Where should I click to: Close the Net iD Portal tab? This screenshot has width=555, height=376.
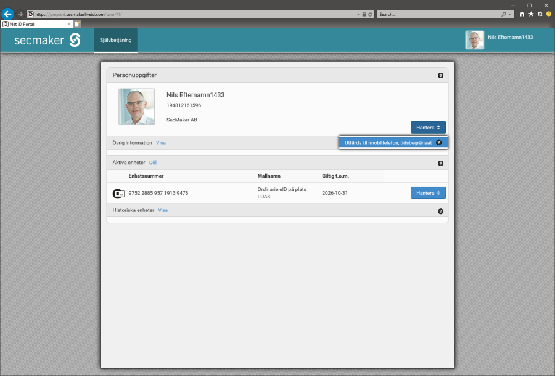click(69, 24)
